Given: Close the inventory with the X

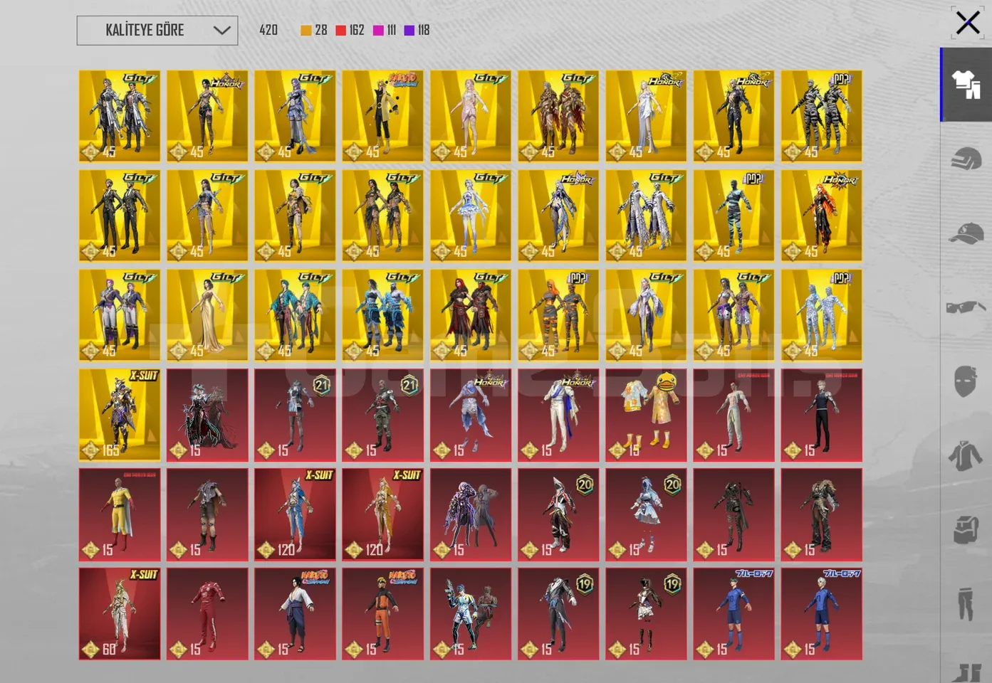Looking at the screenshot, I should coord(967,23).
